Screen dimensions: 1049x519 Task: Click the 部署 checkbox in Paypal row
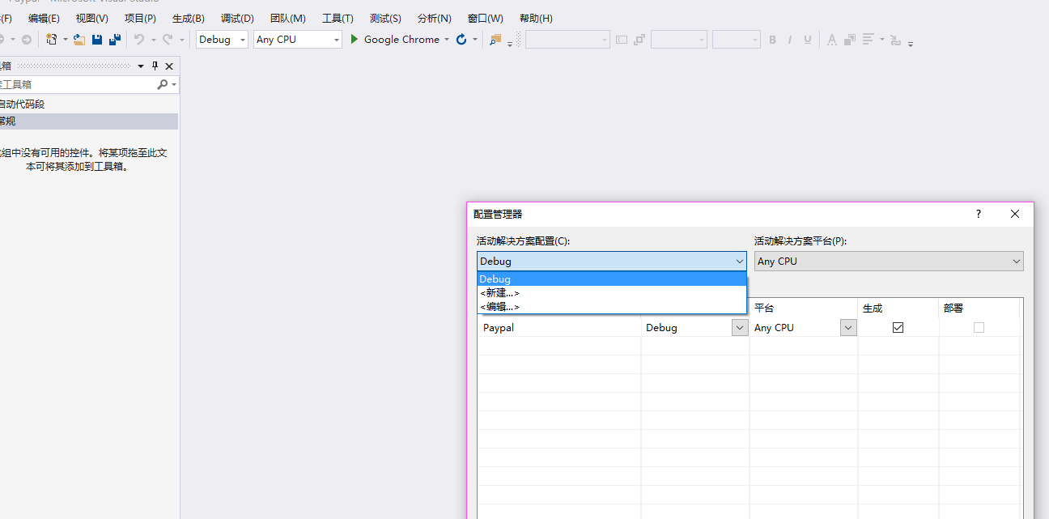pos(979,327)
